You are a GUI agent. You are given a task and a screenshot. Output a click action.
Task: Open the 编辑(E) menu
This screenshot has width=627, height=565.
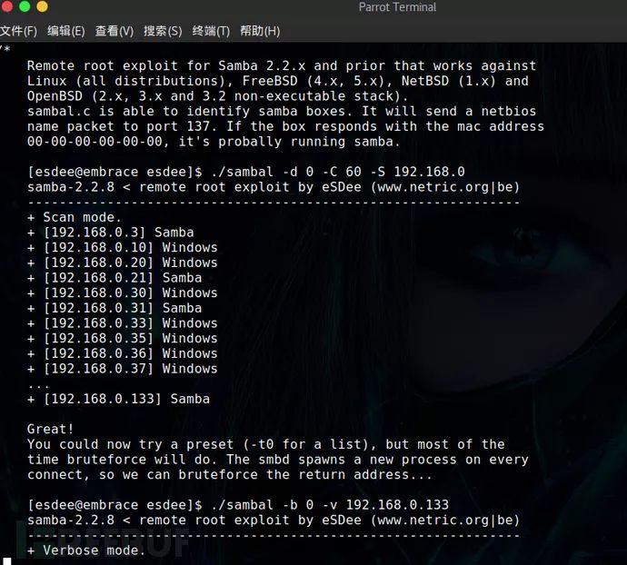click(66, 31)
